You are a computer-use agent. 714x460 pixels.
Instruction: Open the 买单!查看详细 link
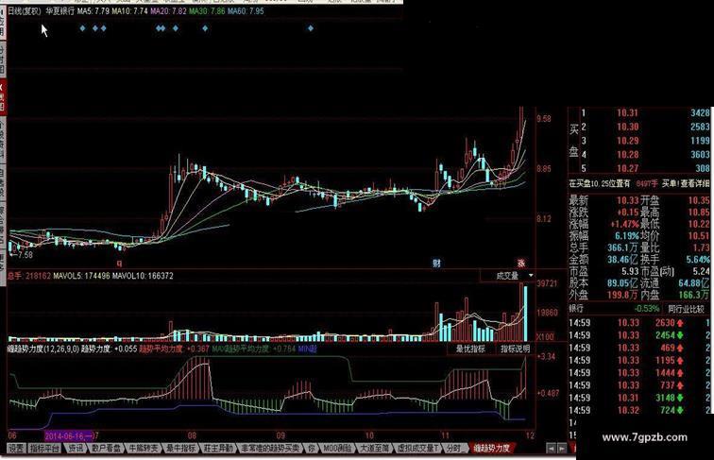tap(686, 183)
